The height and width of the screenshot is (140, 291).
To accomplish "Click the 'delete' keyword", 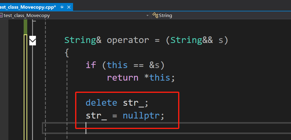I will (x=101, y=103).
